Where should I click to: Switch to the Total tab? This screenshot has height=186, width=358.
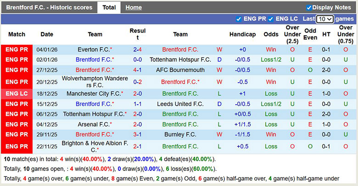(x=109, y=7)
